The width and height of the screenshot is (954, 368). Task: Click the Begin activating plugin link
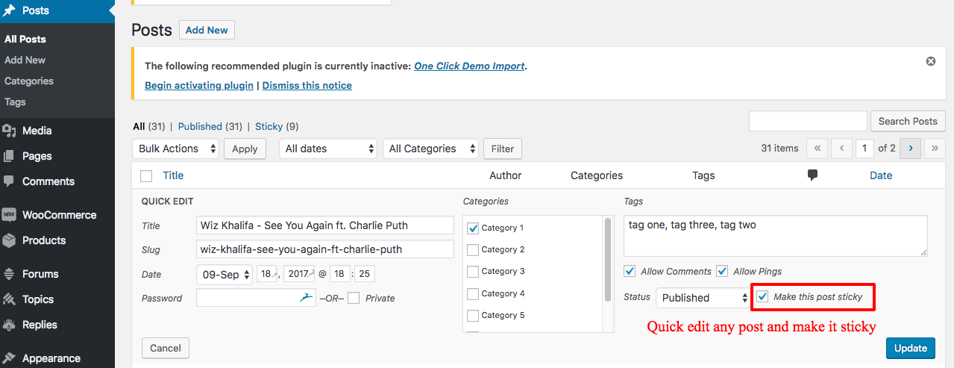[x=198, y=85]
